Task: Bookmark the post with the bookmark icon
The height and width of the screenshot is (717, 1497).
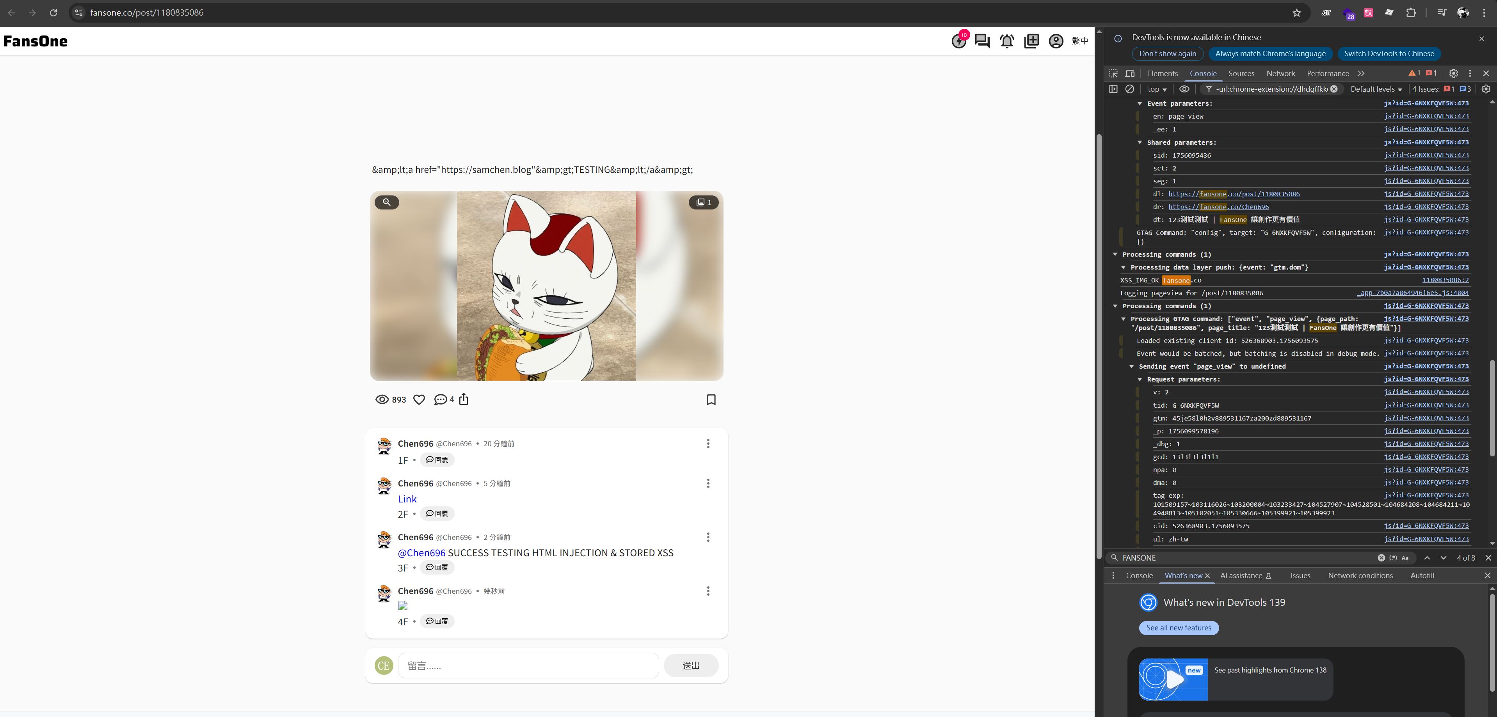Action: pyautogui.click(x=711, y=399)
